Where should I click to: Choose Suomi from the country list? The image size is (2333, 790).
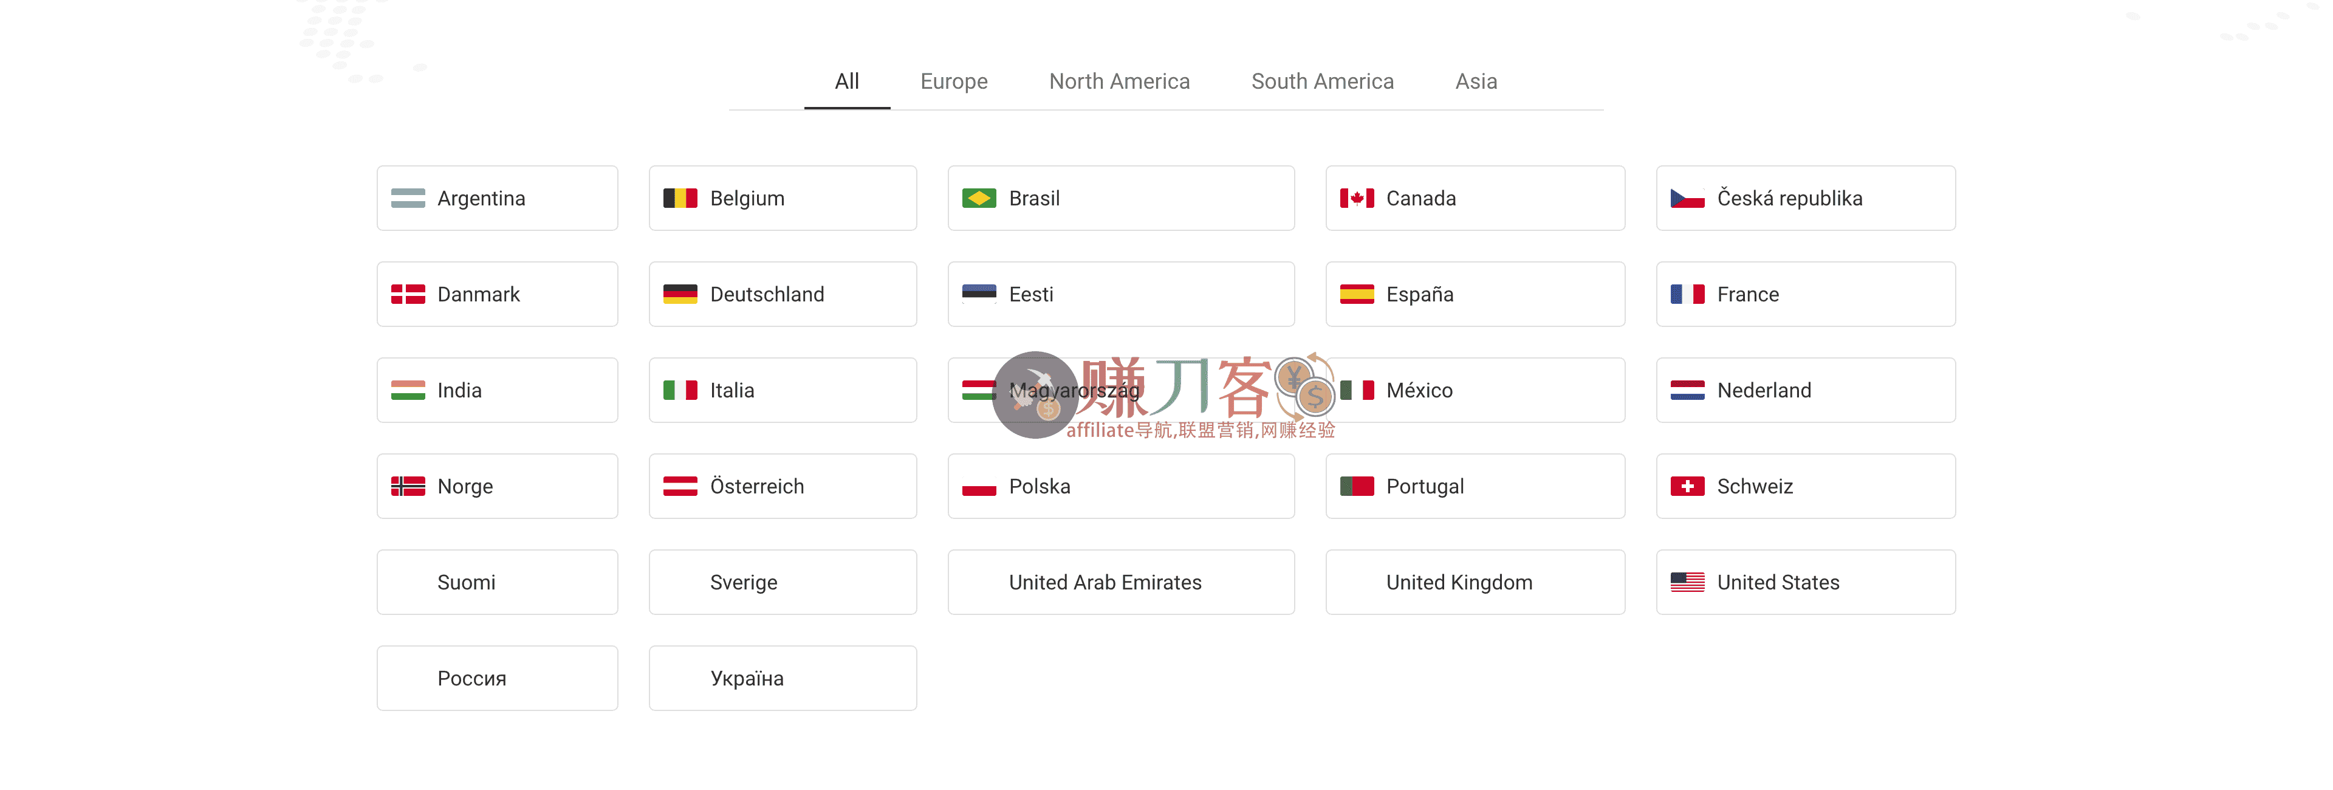point(497,582)
